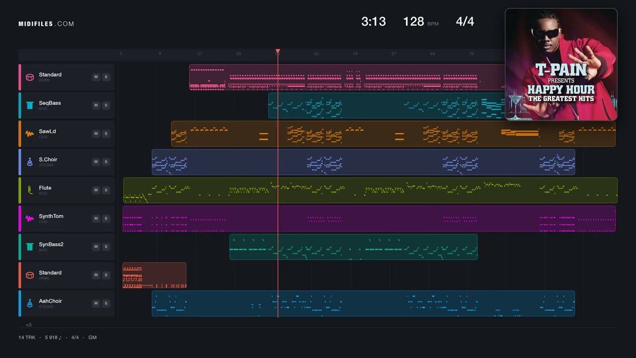The height and width of the screenshot is (358, 636).
Task: Jump to bar 65 on the ruler
Action: click(x=433, y=54)
